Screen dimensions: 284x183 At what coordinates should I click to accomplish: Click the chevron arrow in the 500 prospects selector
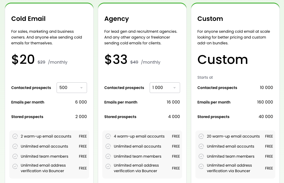coord(81,88)
